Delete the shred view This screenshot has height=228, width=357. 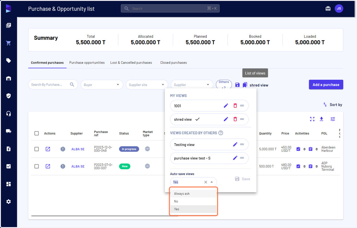coord(235,119)
